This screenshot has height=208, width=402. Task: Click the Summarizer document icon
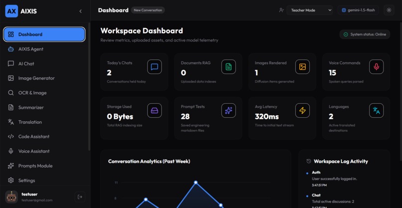pyautogui.click(x=11, y=107)
